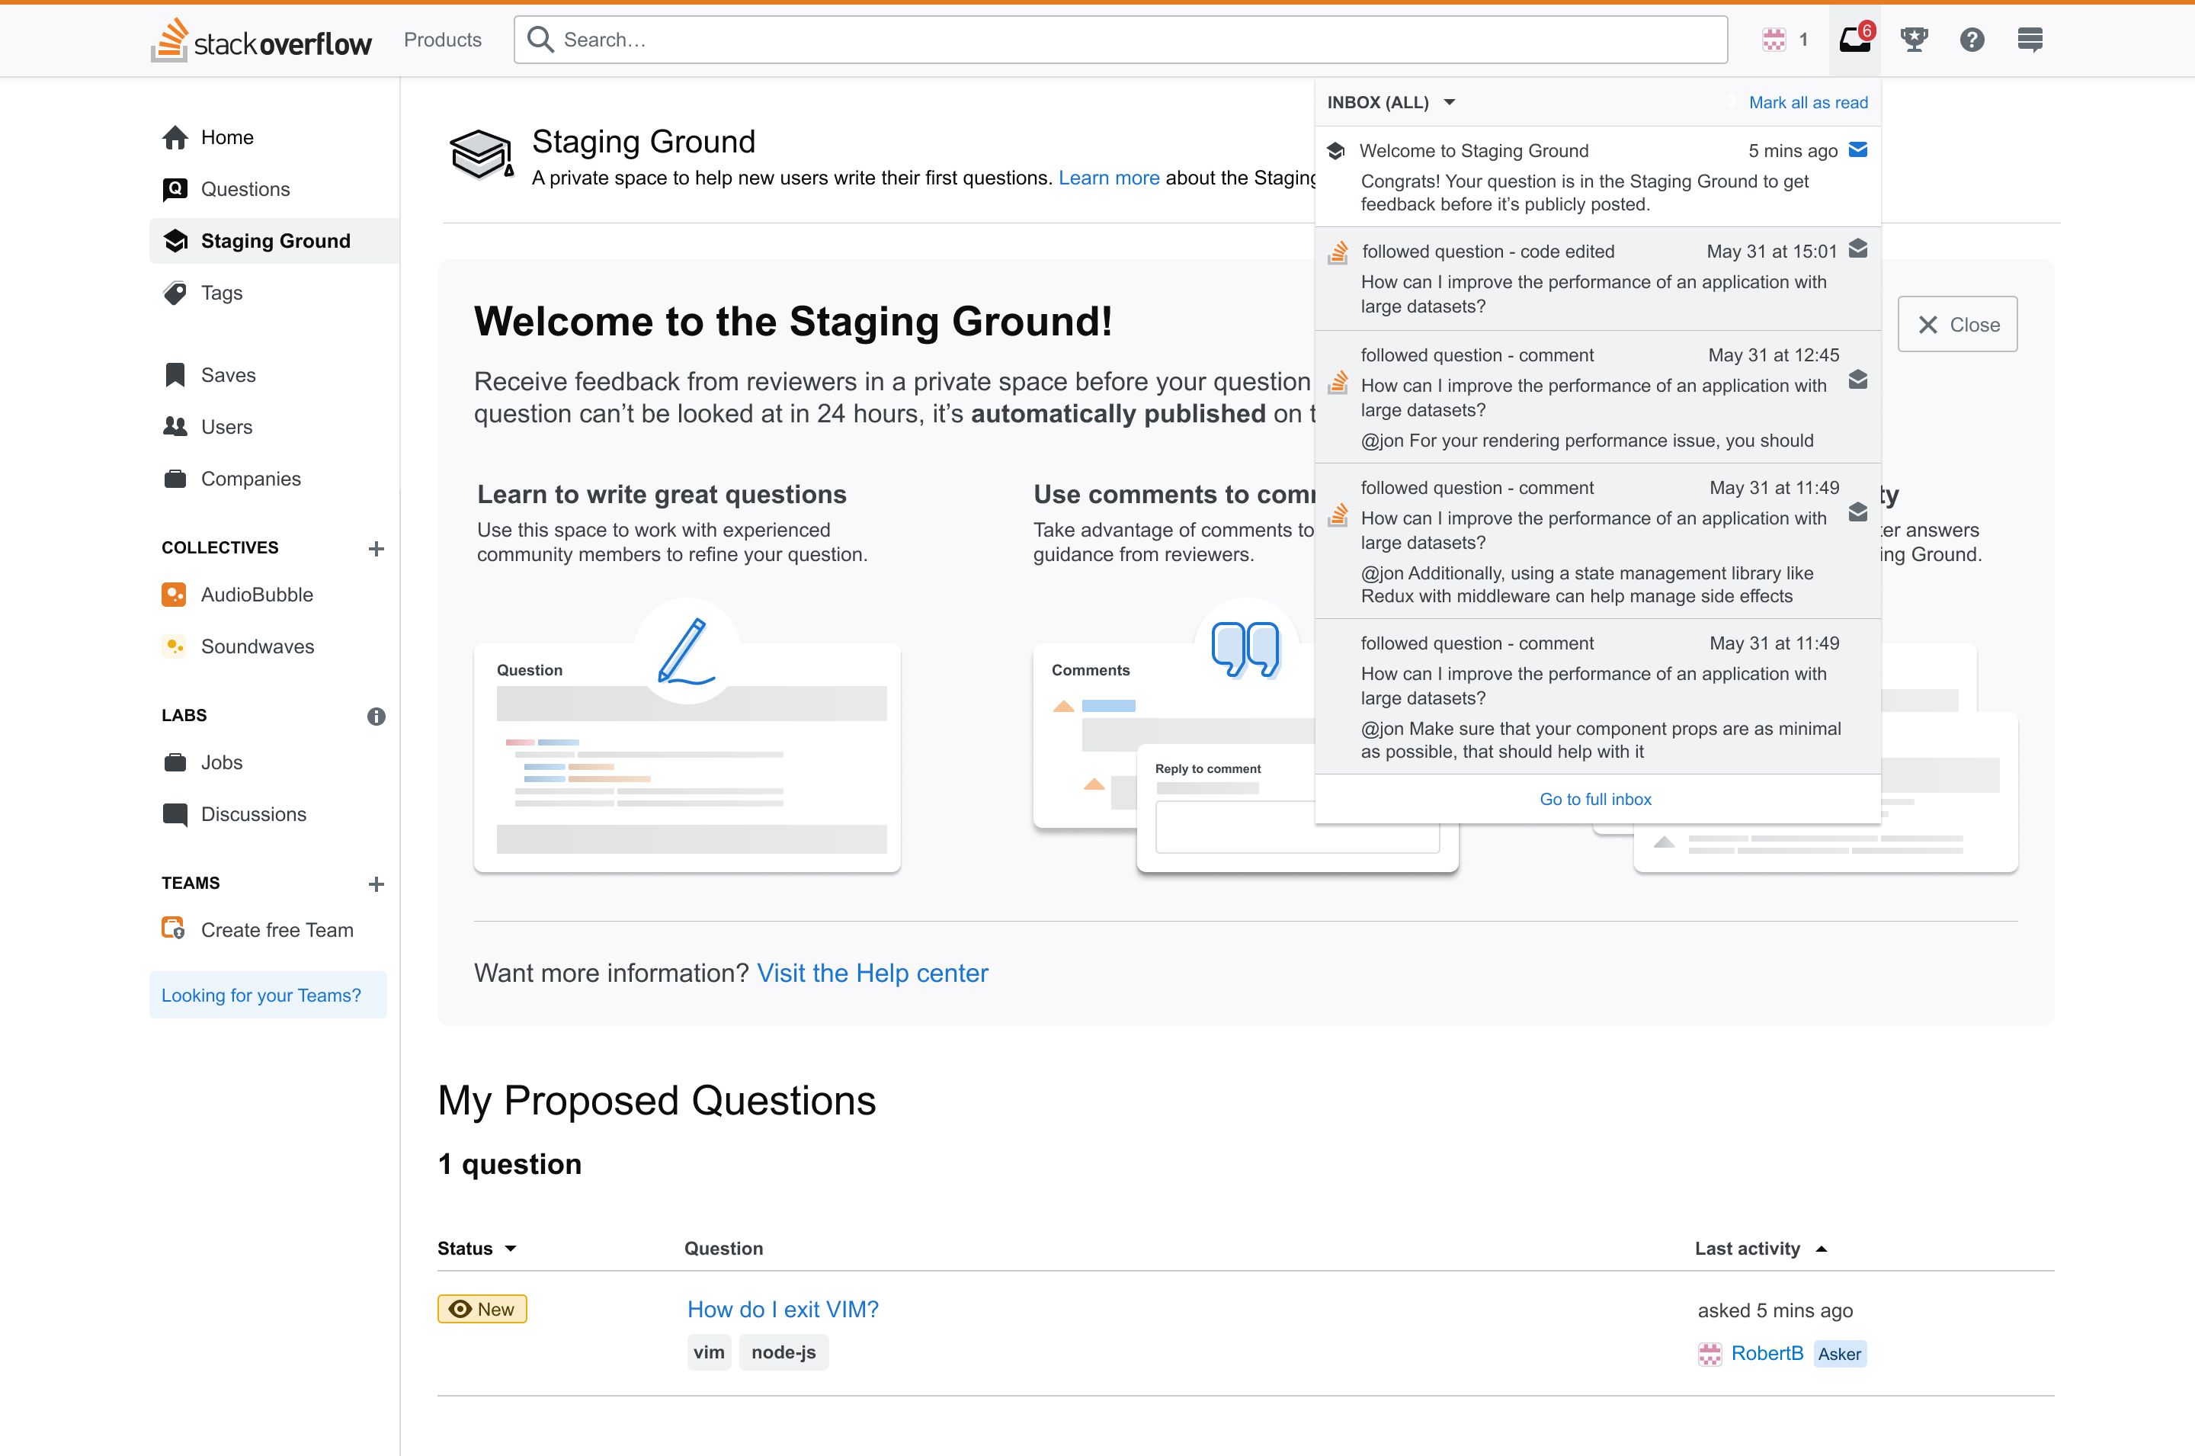Toggle read status of the Redux comment notification

tap(1858, 512)
